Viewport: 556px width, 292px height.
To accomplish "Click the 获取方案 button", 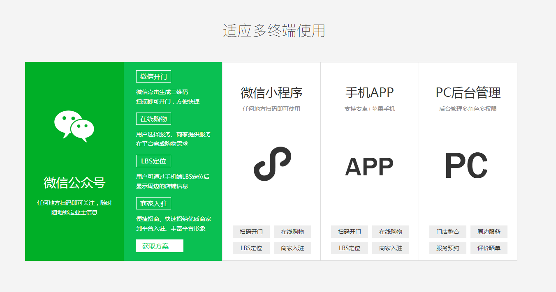I will tap(160, 246).
